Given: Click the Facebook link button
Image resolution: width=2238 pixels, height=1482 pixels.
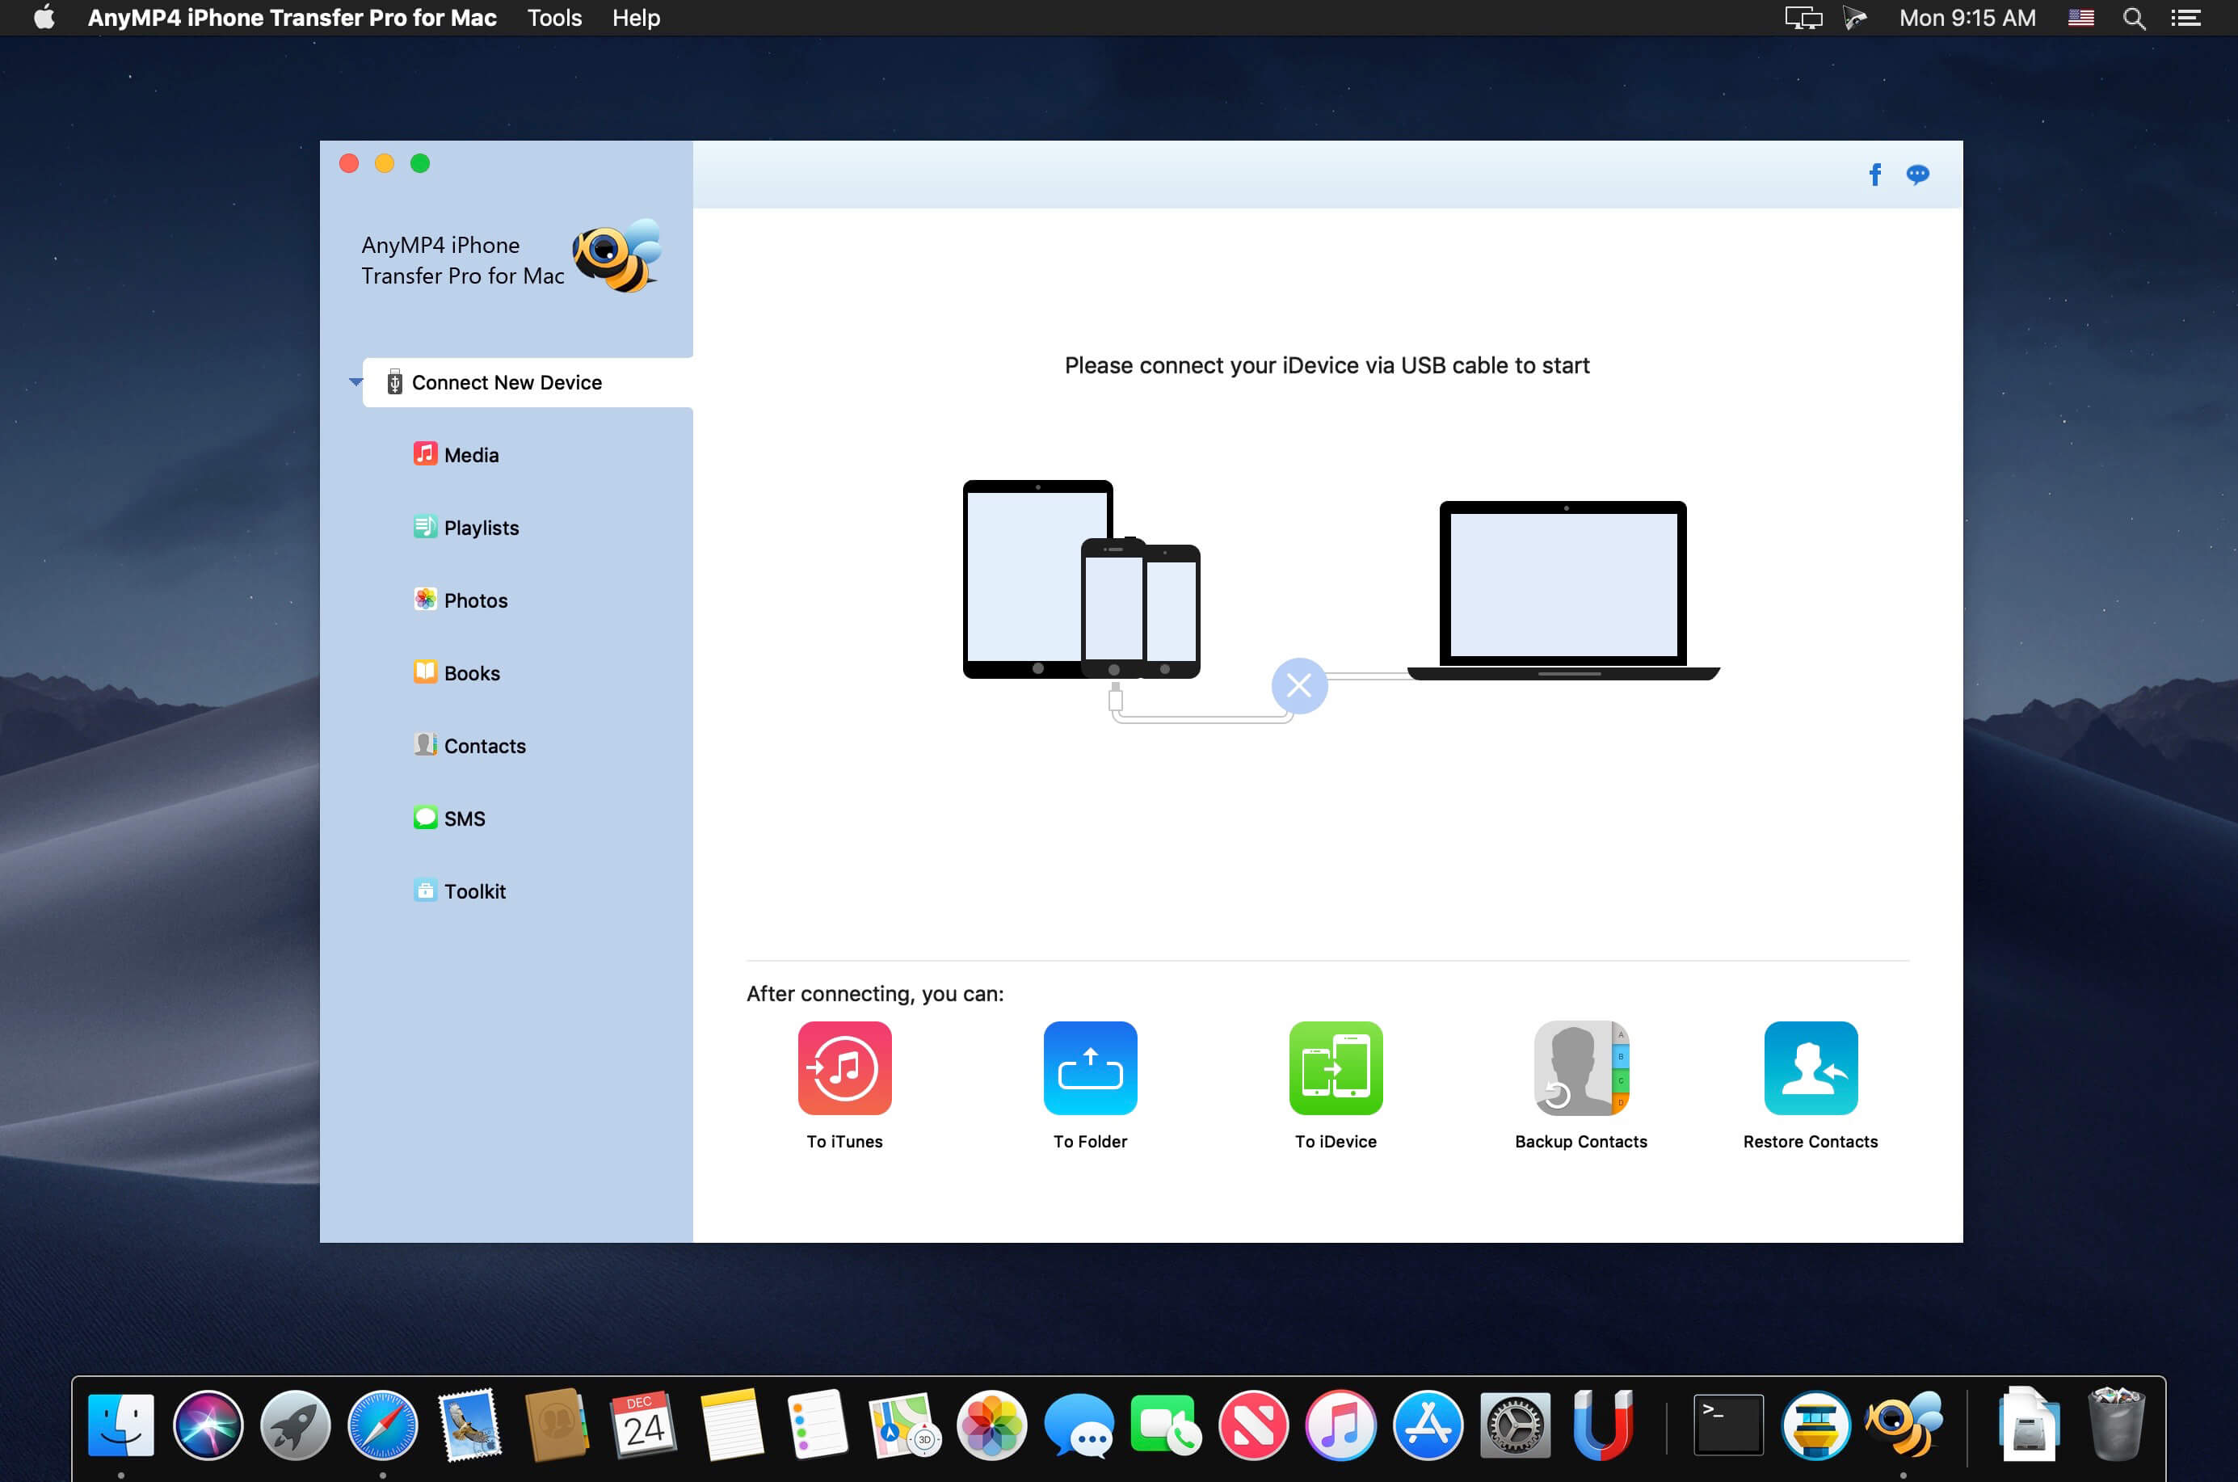Looking at the screenshot, I should [1873, 171].
